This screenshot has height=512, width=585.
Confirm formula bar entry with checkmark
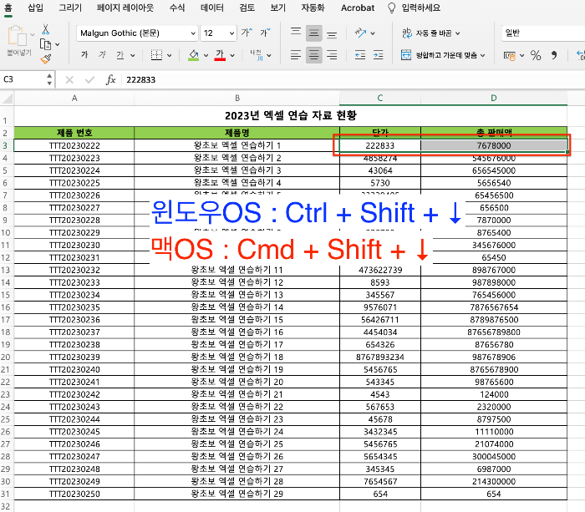point(89,79)
